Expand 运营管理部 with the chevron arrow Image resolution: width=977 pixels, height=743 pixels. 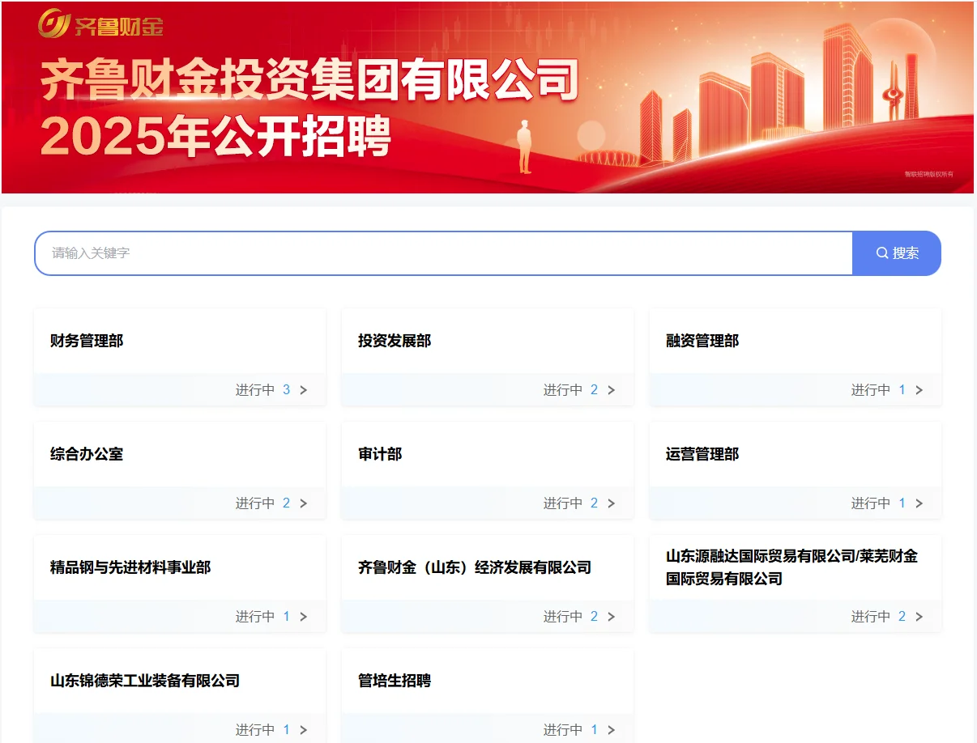(x=919, y=503)
